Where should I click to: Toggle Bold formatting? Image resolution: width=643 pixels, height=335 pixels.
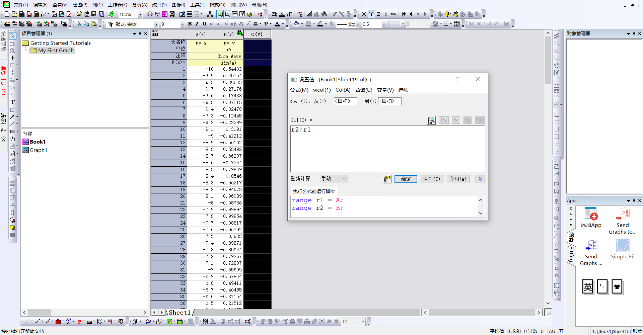[x=190, y=24]
